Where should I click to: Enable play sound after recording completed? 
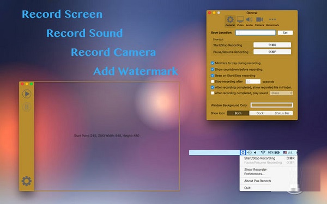coord(213,93)
